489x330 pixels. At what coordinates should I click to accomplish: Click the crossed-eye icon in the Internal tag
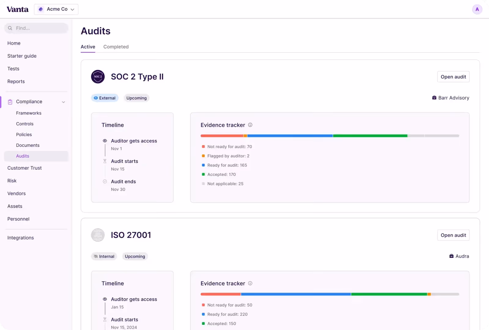96,256
